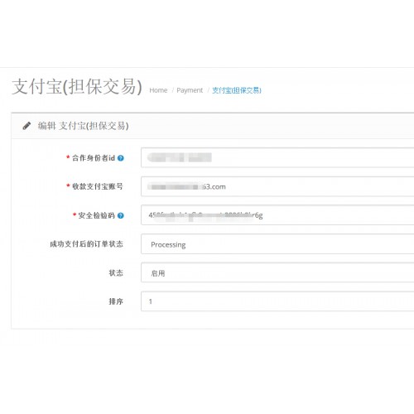This screenshot has height=414, width=414.
Task: Click the large 支付宝(担保交易) page heading
Action: click(x=77, y=87)
